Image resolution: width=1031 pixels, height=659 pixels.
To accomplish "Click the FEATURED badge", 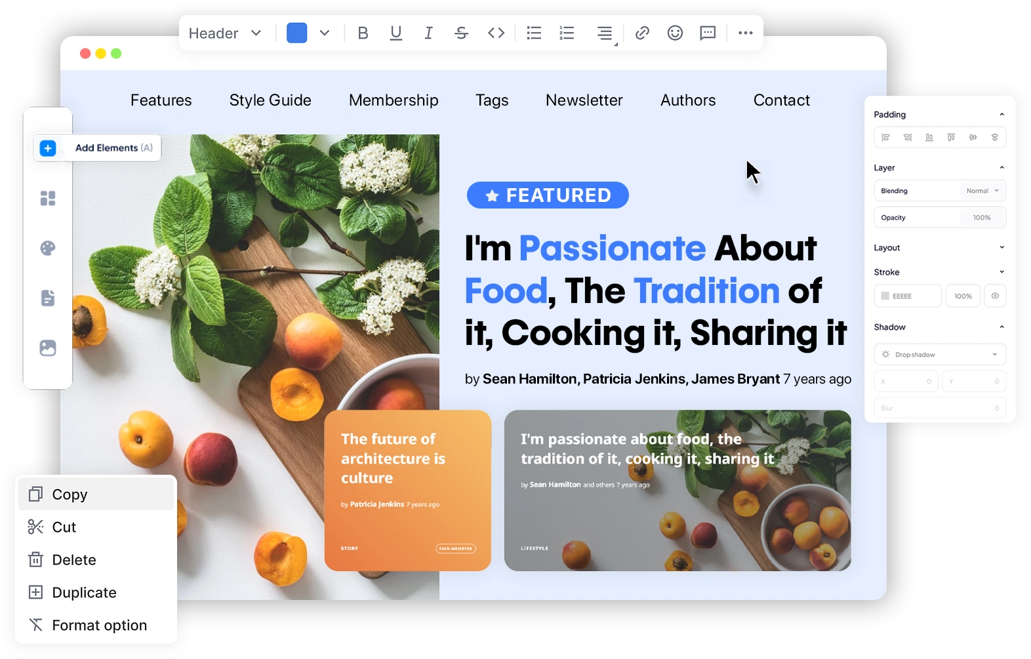I will pyautogui.click(x=548, y=195).
